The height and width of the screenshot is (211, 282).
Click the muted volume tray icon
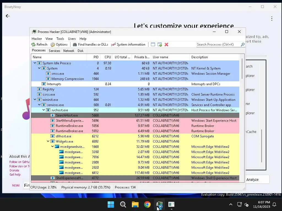[246, 204]
